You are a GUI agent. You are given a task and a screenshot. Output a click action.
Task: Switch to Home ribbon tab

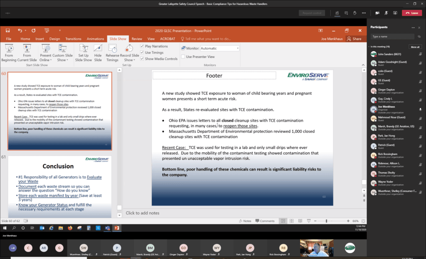tap(25, 39)
